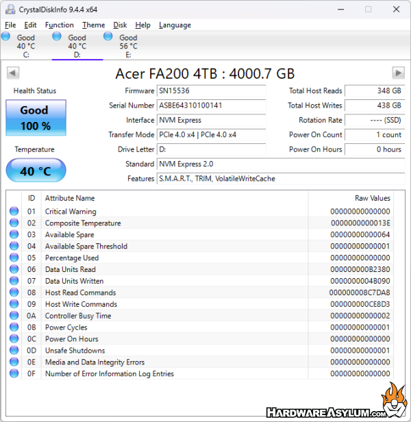Select the D: drive tab
This screenshot has width=411, height=422.
point(77,46)
